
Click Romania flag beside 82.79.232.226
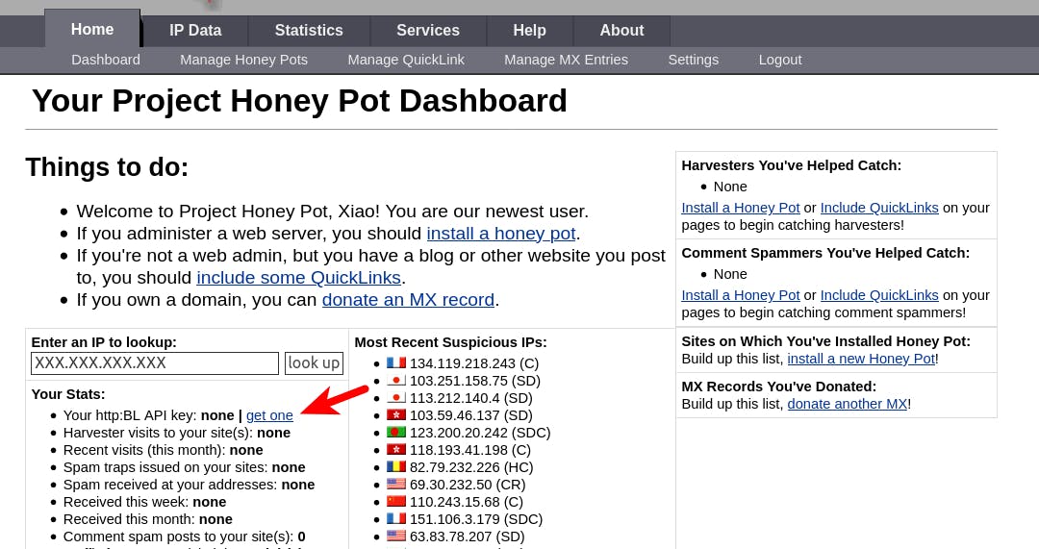396,466
